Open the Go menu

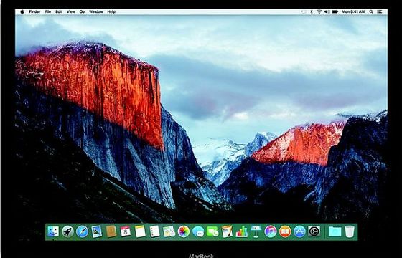tap(82, 11)
